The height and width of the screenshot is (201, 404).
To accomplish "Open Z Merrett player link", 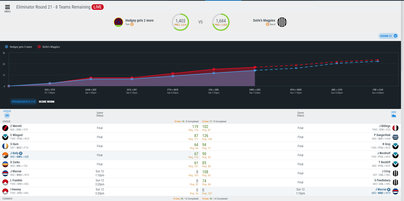I will (16, 126).
